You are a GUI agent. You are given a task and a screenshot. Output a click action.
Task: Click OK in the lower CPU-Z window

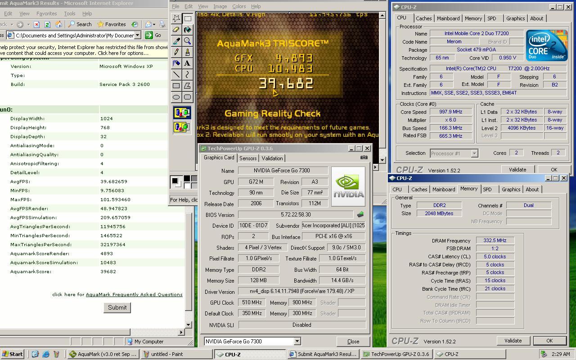click(x=549, y=341)
